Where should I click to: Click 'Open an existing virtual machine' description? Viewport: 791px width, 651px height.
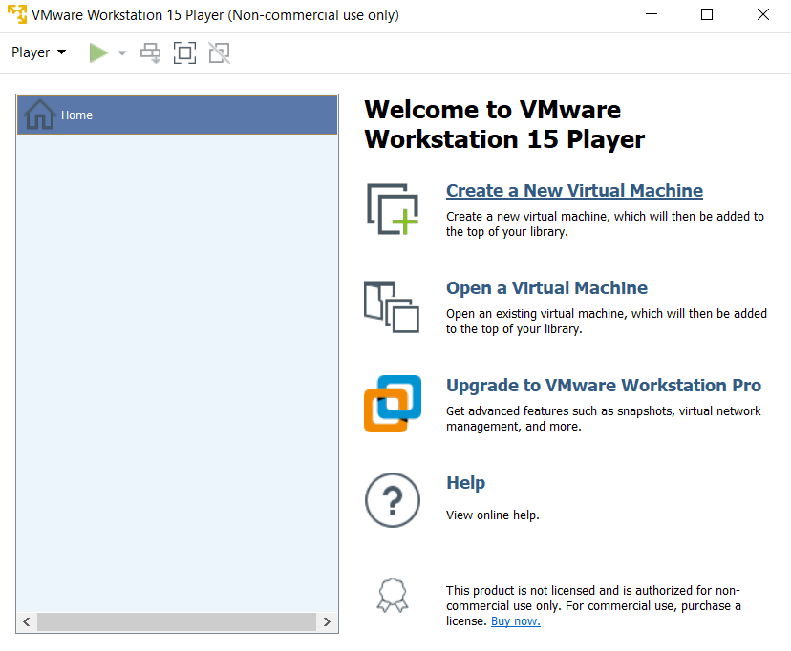tap(607, 322)
